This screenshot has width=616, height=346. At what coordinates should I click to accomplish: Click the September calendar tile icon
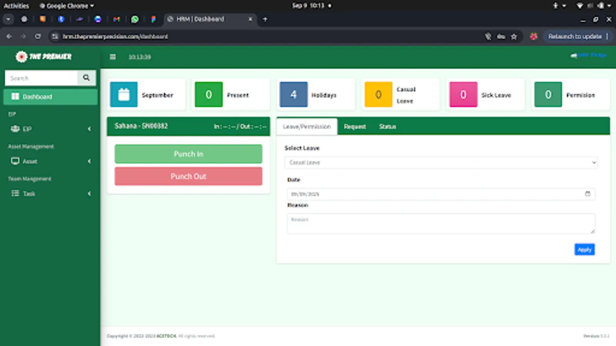pos(124,95)
